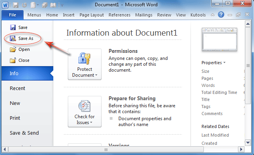The width and height of the screenshot is (254, 155).
Task: Click the document restore window icon in ribbon
Action: pyautogui.click(x=238, y=15)
